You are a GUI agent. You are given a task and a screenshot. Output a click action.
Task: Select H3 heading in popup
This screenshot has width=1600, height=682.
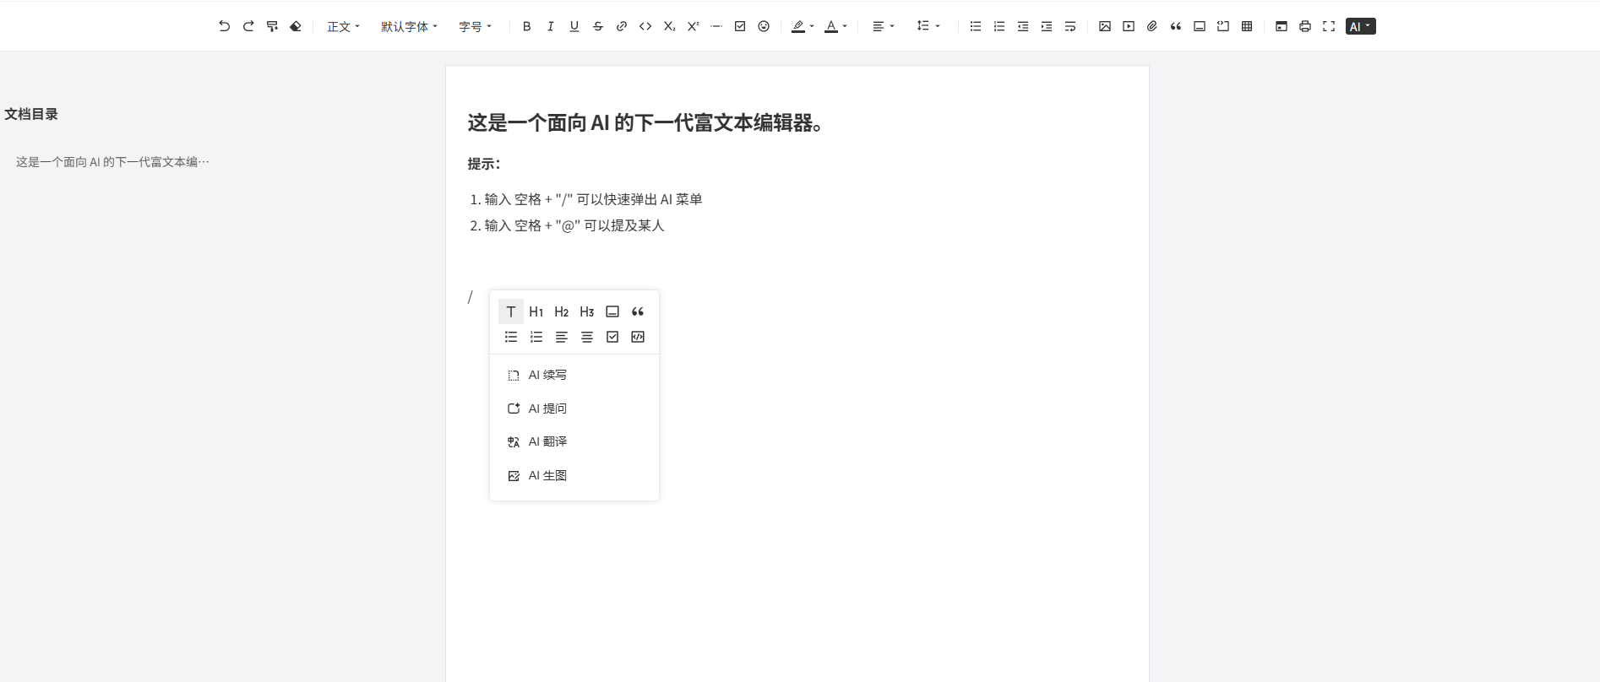[x=587, y=311]
